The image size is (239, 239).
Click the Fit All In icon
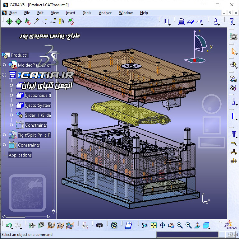154,225
